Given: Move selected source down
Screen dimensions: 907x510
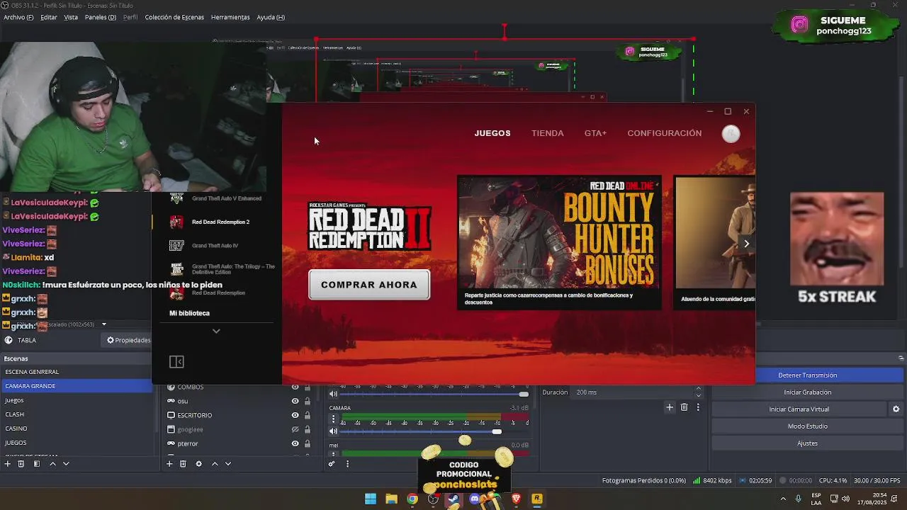Looking at the screenshot, I should click(228, 463).
